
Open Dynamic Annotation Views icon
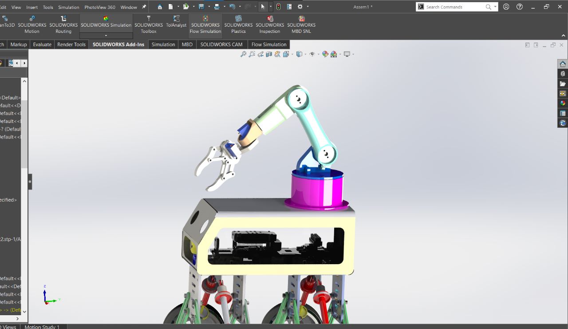point(277,54)
